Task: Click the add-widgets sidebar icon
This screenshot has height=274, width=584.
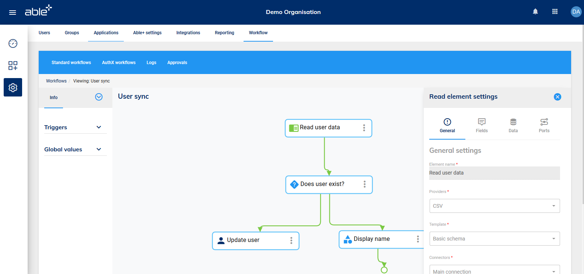Action: coord(13,66)
